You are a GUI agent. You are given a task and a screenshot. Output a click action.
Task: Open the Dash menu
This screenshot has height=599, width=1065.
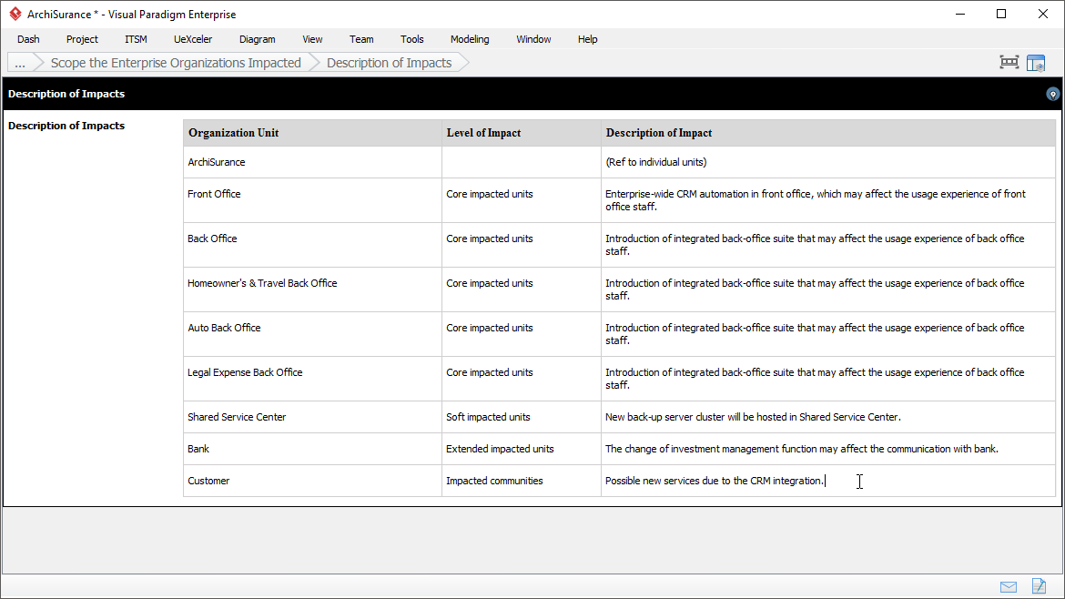(28, 39)
